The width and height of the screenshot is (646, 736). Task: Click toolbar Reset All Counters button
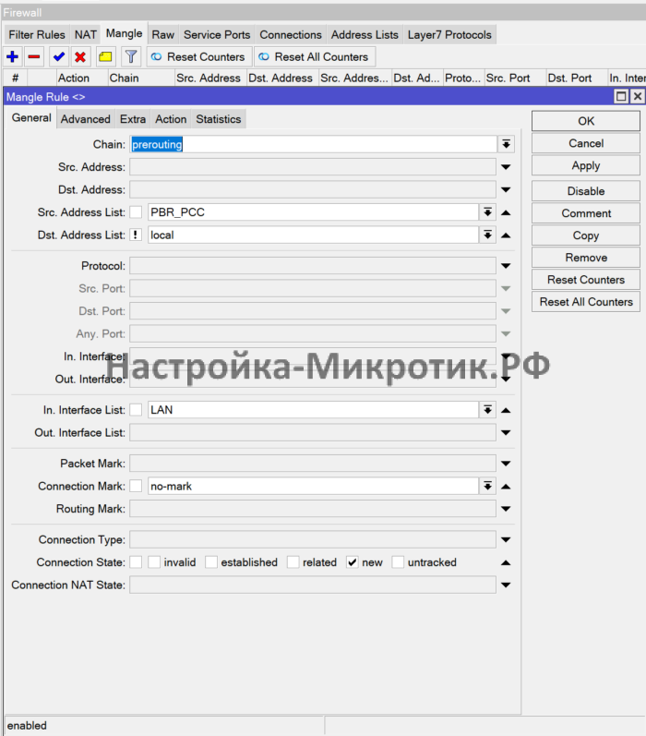(x=315, y=57)
